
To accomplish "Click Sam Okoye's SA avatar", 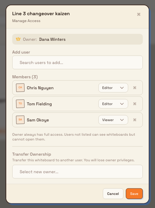I will pos(20,120).
